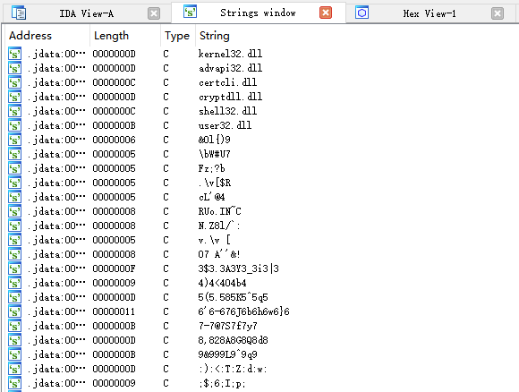Viewport: 519px width, 392px height.
Task: Select string icon next to kernel32.dll
Action: tap(15, 54)
